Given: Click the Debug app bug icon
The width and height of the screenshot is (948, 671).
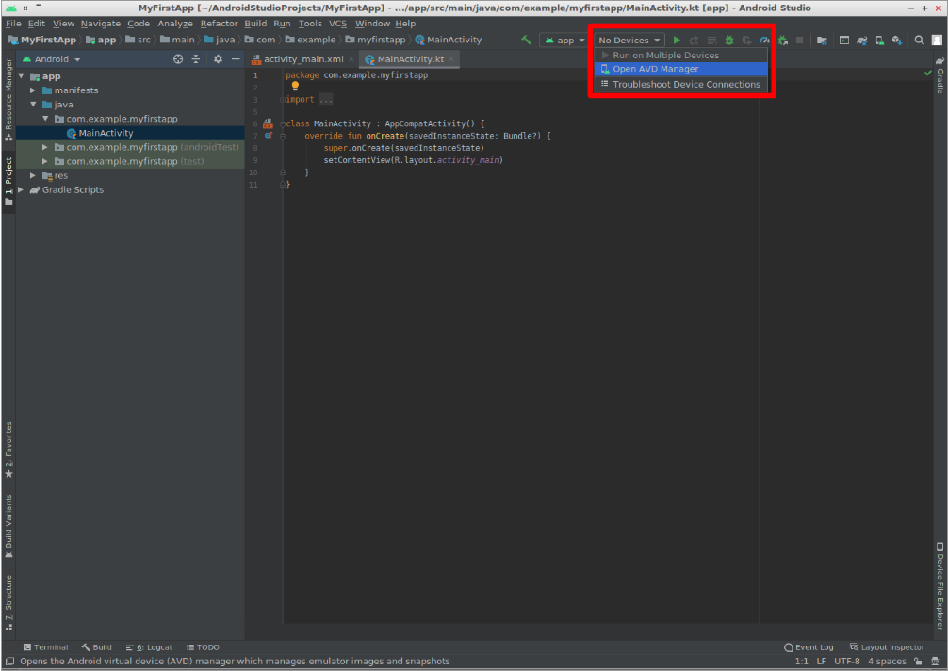Looking at the screenshot, I should point(729,40).
